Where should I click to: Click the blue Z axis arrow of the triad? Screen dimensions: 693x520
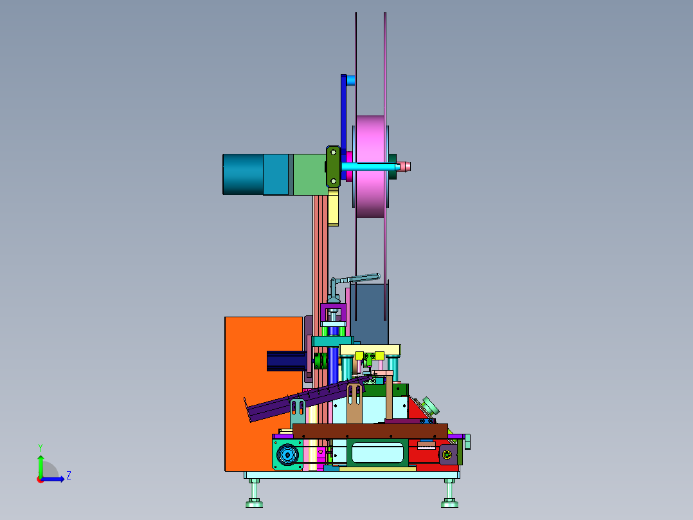(54, 479)
